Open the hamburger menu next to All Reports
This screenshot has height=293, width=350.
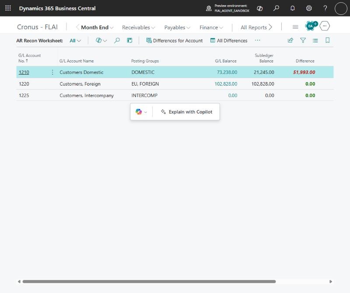pos(295,27)
